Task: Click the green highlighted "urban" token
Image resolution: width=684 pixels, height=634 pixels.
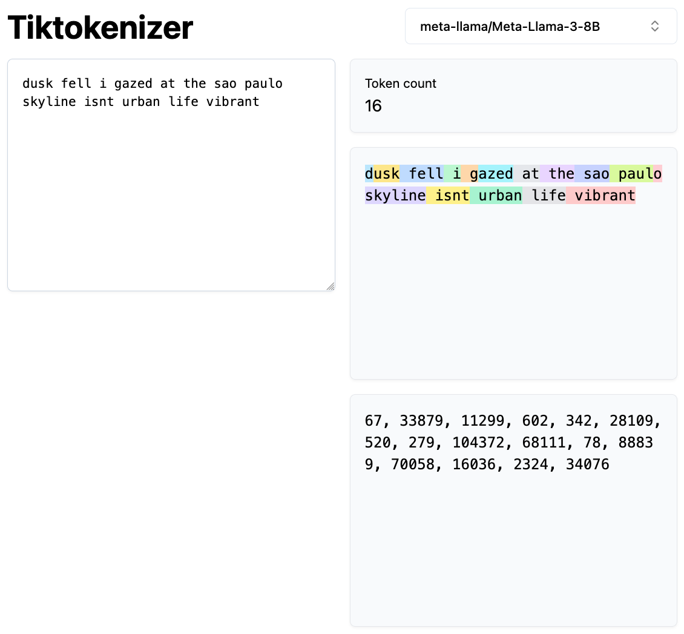Action: point(496,196)
